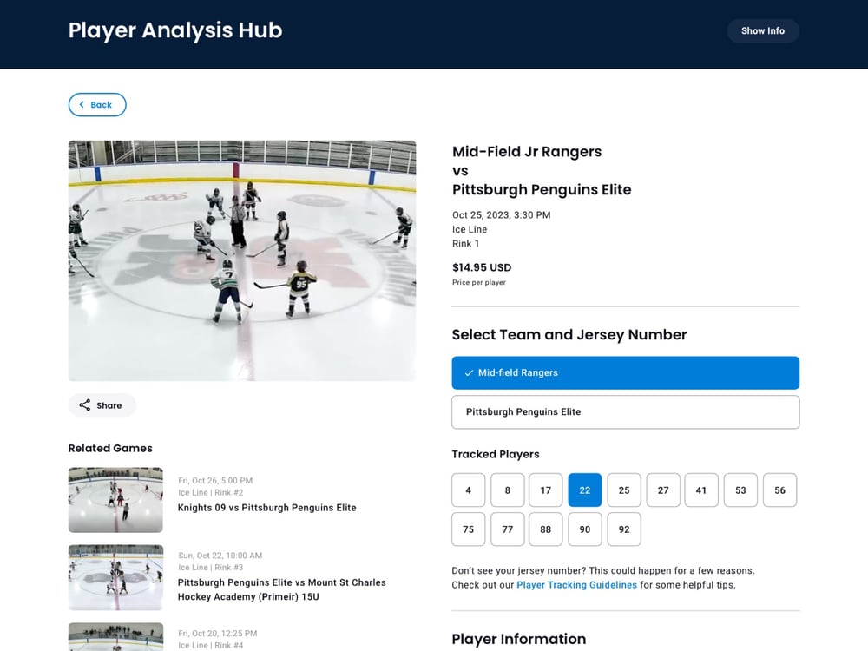Select the Pittsburgh Penguins Elite team option

(x=626, y=411)
